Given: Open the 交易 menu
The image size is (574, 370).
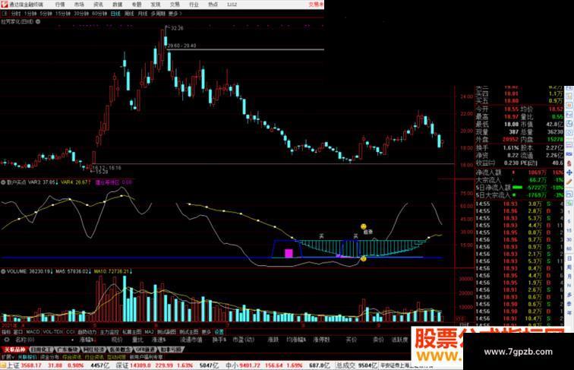Looking at the screenshot, I should (x=175, y=5).
